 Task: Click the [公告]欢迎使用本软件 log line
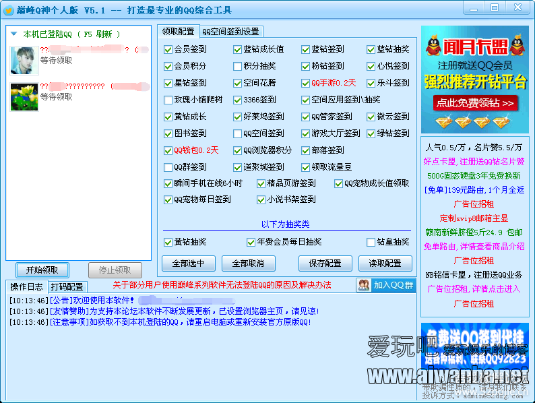(x=123, y=301)
